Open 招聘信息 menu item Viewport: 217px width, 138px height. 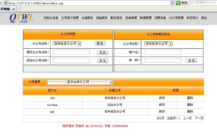pos(160,18)
